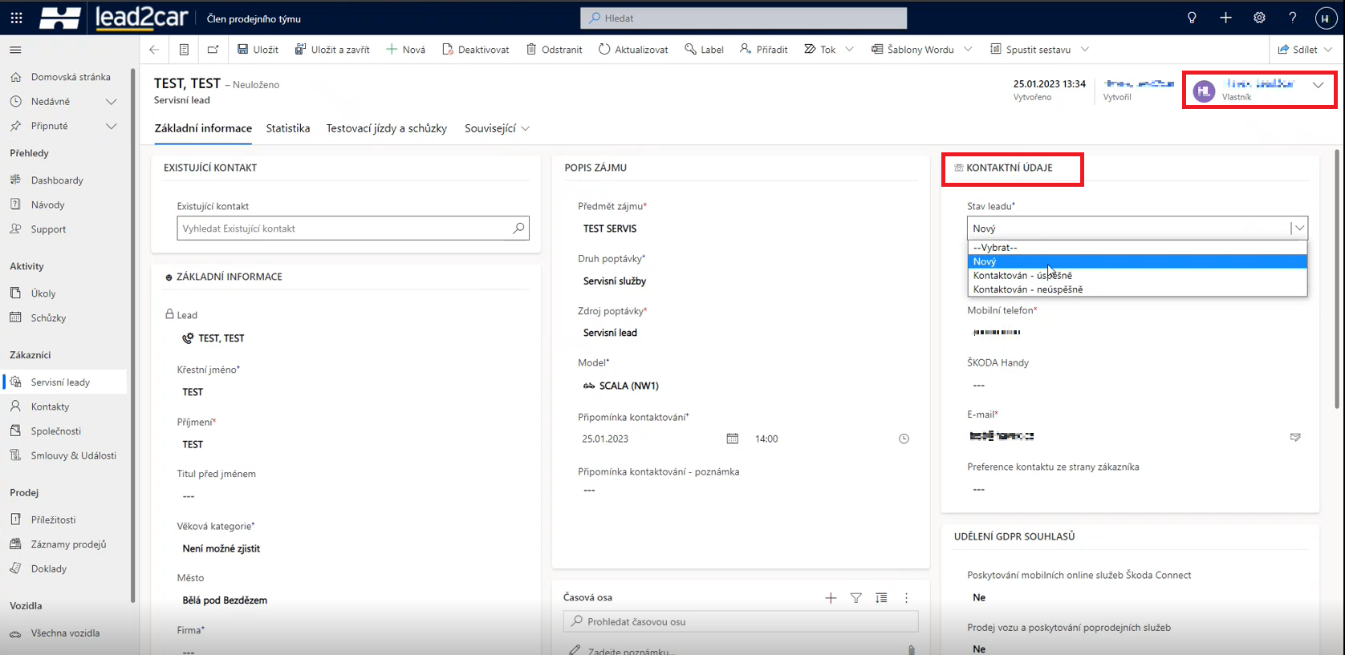Open the filter icon in Časová osa
This screenshot has height=655, width=1345.
tap(856, 598)
